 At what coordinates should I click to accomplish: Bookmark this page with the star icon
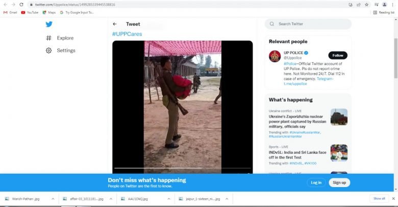(x=366, y=5)
